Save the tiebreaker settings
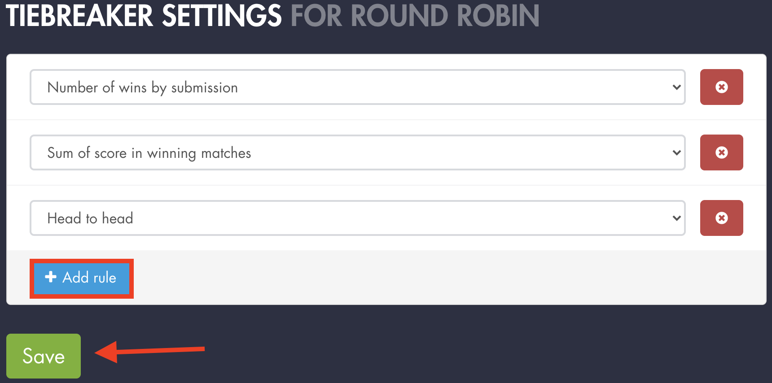The width and height of the screenshot is (772, 383). pos(43,356)
